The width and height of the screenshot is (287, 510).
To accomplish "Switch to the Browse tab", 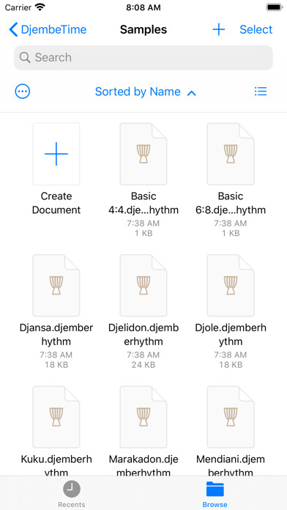I will point(215,494).
